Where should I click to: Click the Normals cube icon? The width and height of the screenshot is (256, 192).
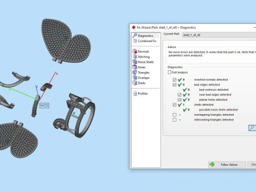(135, 51)
